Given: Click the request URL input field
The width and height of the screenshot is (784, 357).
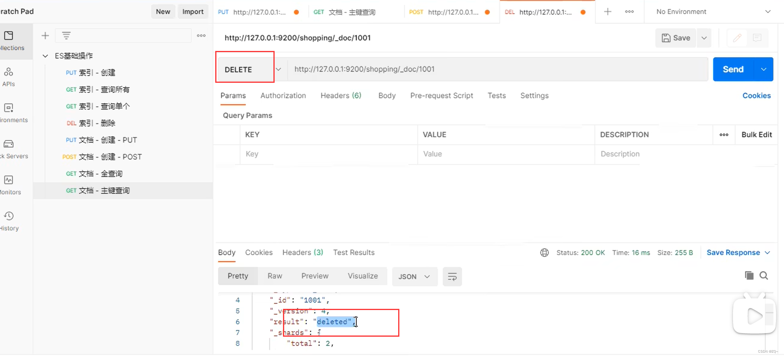Looking at the screenshot, I should click(x=497, y=69).
